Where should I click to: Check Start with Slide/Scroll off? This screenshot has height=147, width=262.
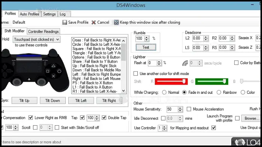coord(57,127)
